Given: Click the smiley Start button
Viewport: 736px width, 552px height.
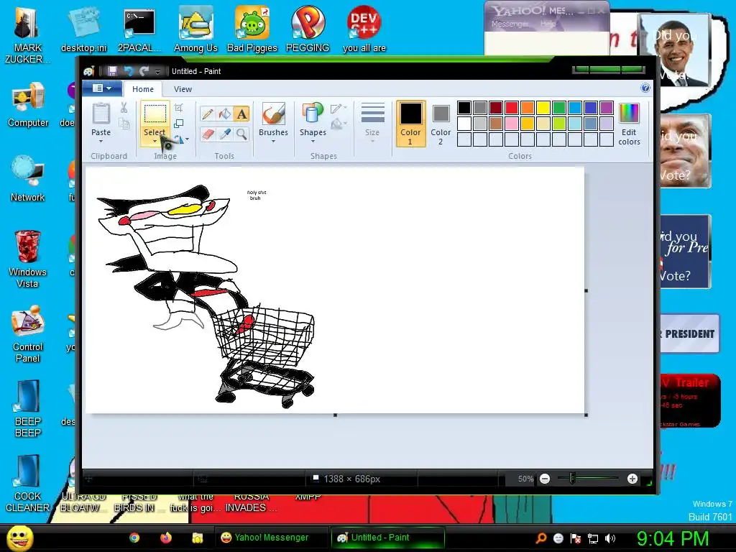Looking at the screenshot, I should tap(19, 538).
